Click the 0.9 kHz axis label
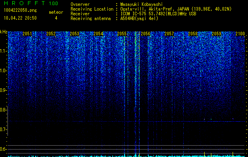 tap(3, 90)
